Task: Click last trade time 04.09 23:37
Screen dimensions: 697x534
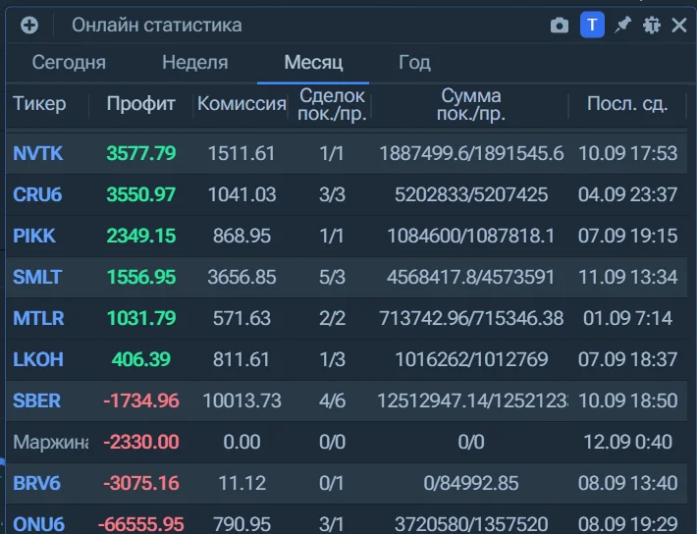Action: [627, 194]
